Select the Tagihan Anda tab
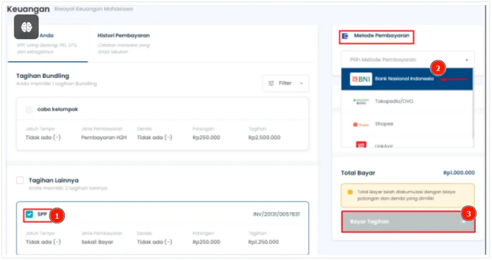 pos(47,43)
